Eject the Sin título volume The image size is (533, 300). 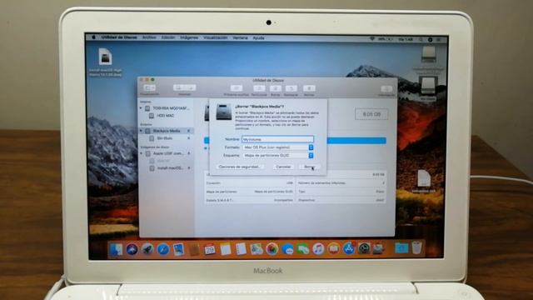click(189, 138)
